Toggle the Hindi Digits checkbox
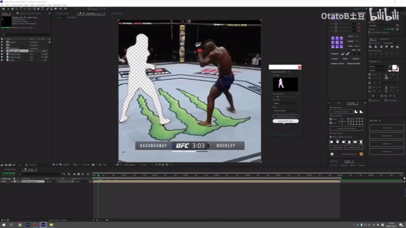Viewport: 406px width, 228px height. tap(385, 100)
